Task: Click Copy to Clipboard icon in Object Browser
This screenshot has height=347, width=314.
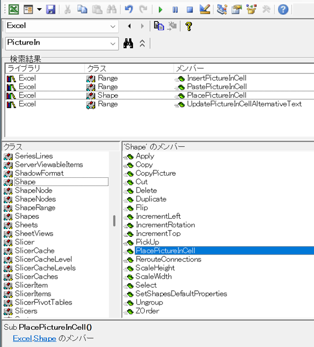Action: (x=159, y=26)
